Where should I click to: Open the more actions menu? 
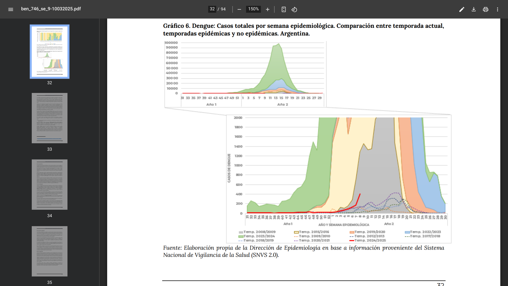pyautogui.click(x=497, y=10)
